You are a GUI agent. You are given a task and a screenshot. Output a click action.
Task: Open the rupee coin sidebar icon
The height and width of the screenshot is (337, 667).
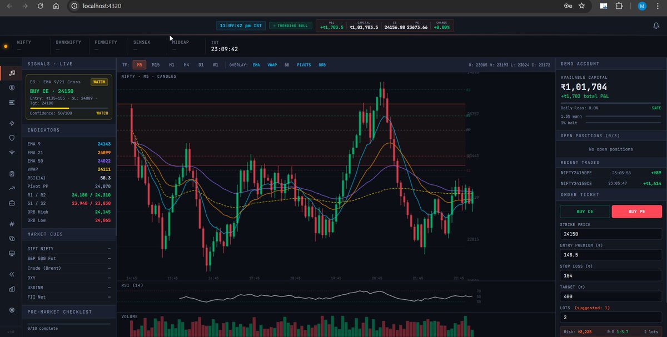tap(12, 88)
